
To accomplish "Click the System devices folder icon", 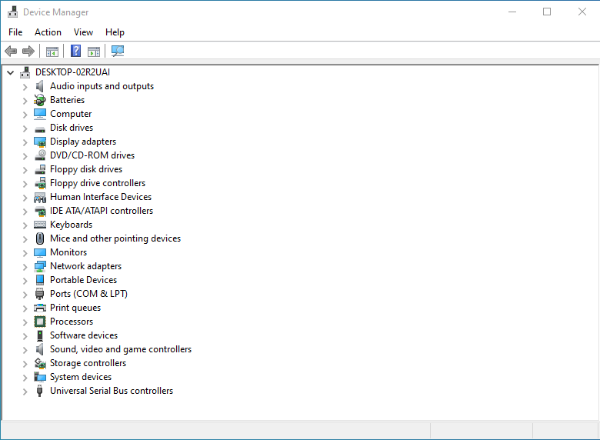I will point(40,377).
